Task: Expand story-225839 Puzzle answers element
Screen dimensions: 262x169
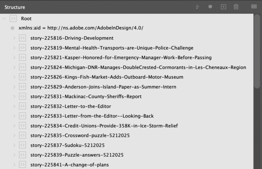Action: point(14,155)
